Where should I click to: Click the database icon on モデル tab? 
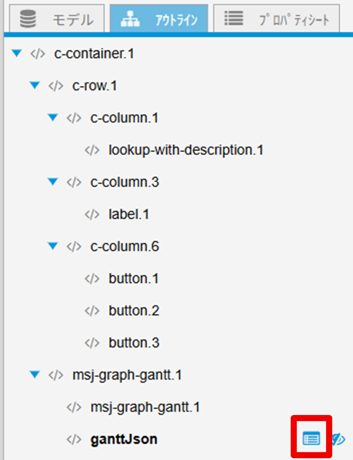point(28,19)
